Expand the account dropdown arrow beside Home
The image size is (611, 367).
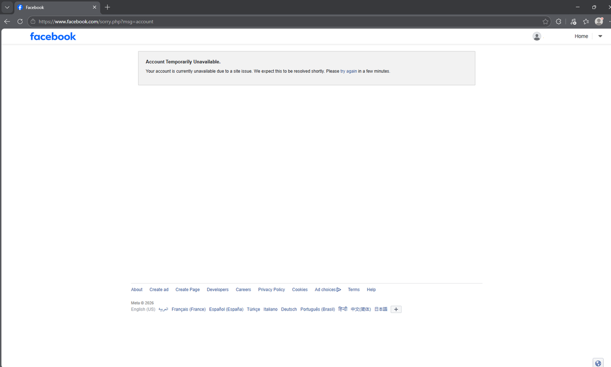tap(600, 36)
